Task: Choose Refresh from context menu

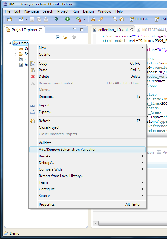Action: tap(88, 121)
